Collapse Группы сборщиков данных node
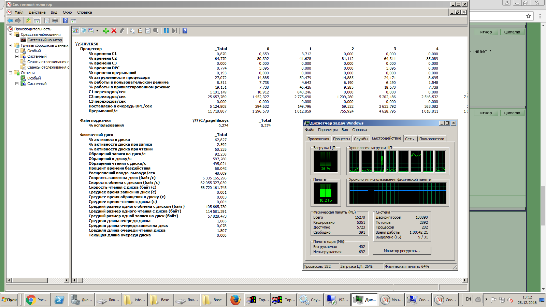 tap(10, 45)
